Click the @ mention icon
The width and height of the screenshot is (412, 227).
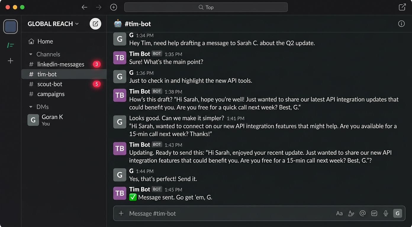[363, 213]
